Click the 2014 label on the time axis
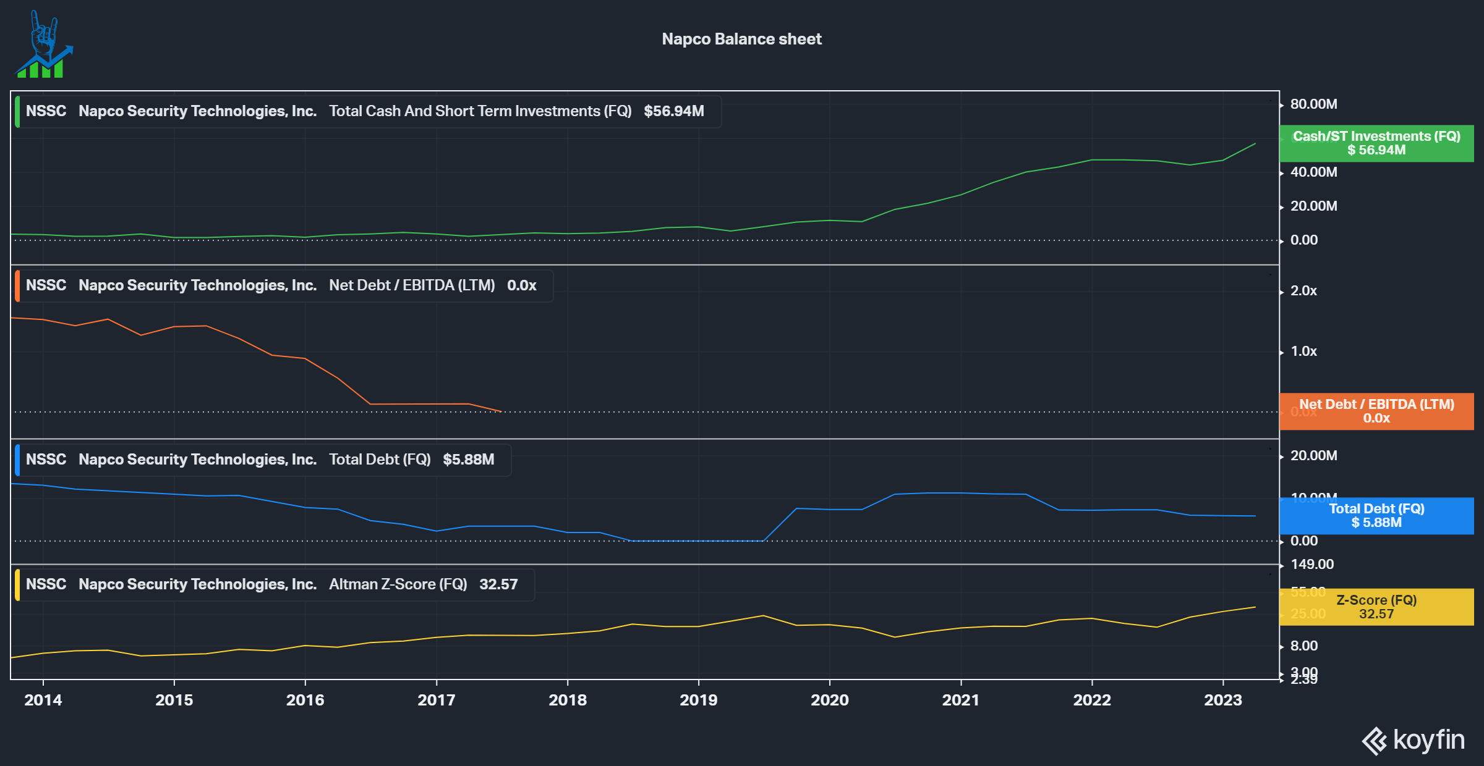Screen dimensions: 1484x766 point(43,700)
